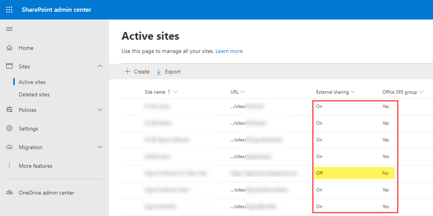The height and width of the screenshot is (216, 433).
Task: Open Deleted sites page
Action: click(x=34, y=94)
